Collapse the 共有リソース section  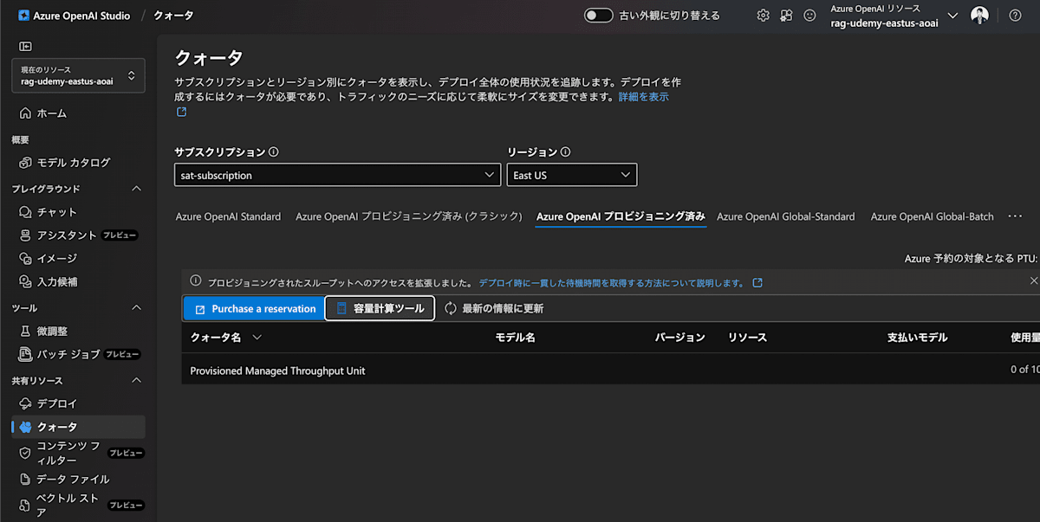click(136, 381)
